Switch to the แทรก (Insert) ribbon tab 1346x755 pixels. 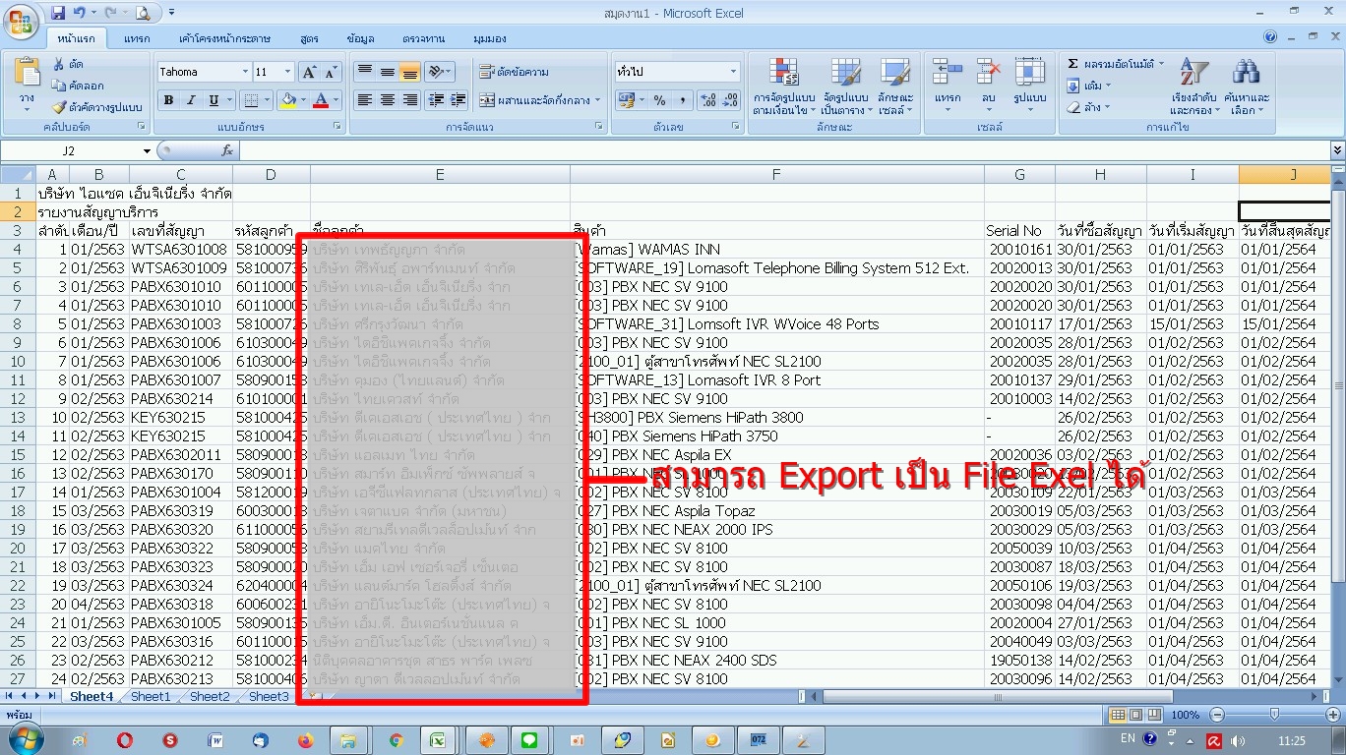pos(137,38)
